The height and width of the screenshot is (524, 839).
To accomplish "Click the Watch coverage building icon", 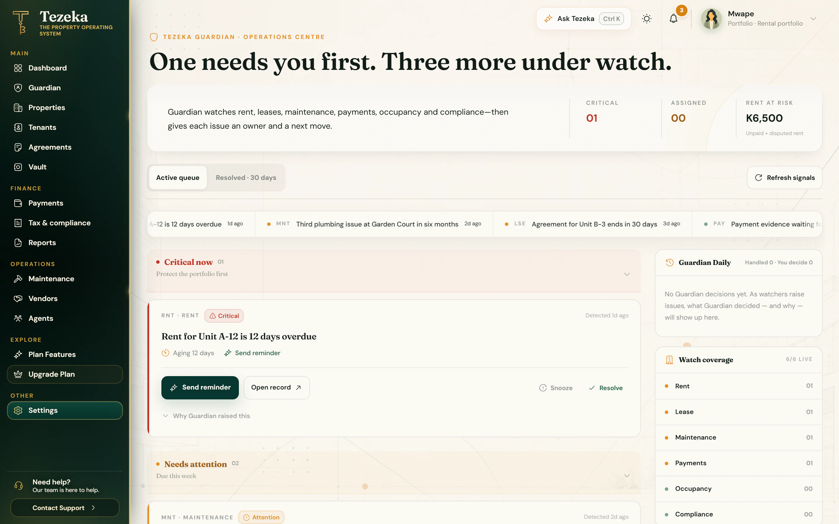I will pyautogui.click(x=669, y=360).
